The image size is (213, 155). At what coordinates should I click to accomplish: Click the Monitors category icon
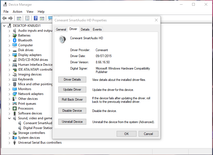click(15, 89)
